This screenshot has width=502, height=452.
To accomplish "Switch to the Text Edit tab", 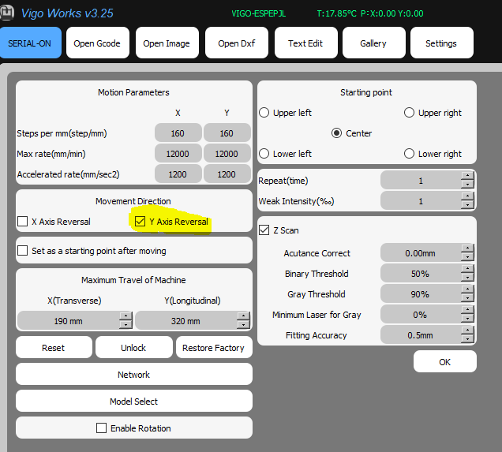I will pyautogui.click(x=306, y=43).
